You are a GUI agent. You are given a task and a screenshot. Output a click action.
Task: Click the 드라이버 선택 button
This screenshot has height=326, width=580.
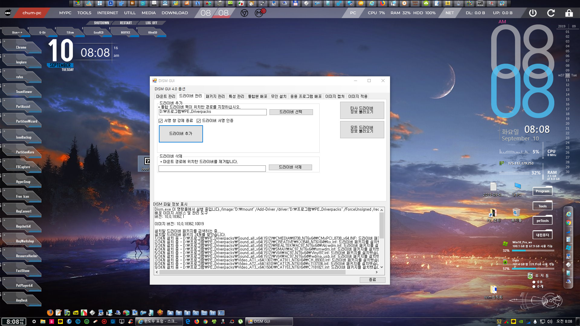[291, 112]
